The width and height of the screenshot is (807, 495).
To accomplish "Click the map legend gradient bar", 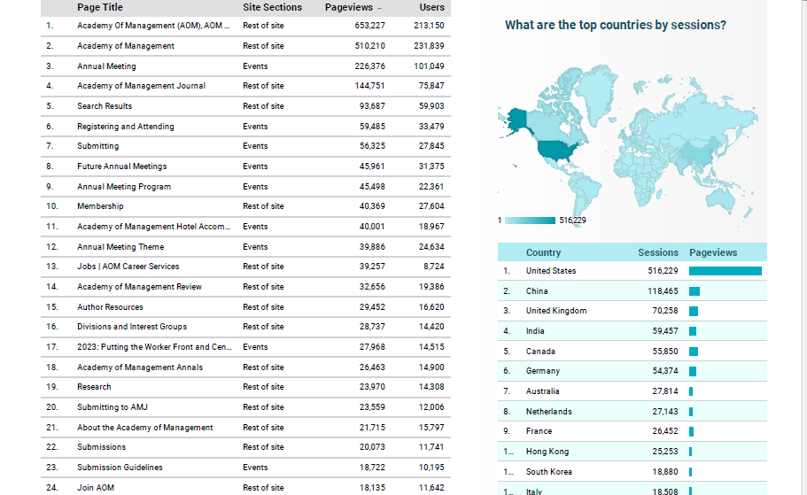I will 530,220.
